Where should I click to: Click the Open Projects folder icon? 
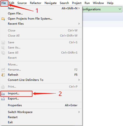3,19
